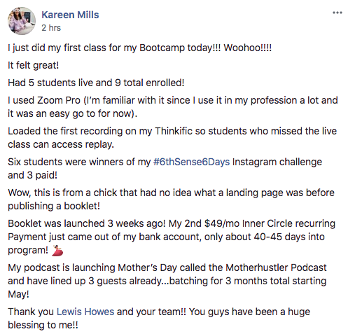This screenshot has height=334, width=348.
Task: Open the '2 hrs' post timestamp
Action: [x=51, y=28]
